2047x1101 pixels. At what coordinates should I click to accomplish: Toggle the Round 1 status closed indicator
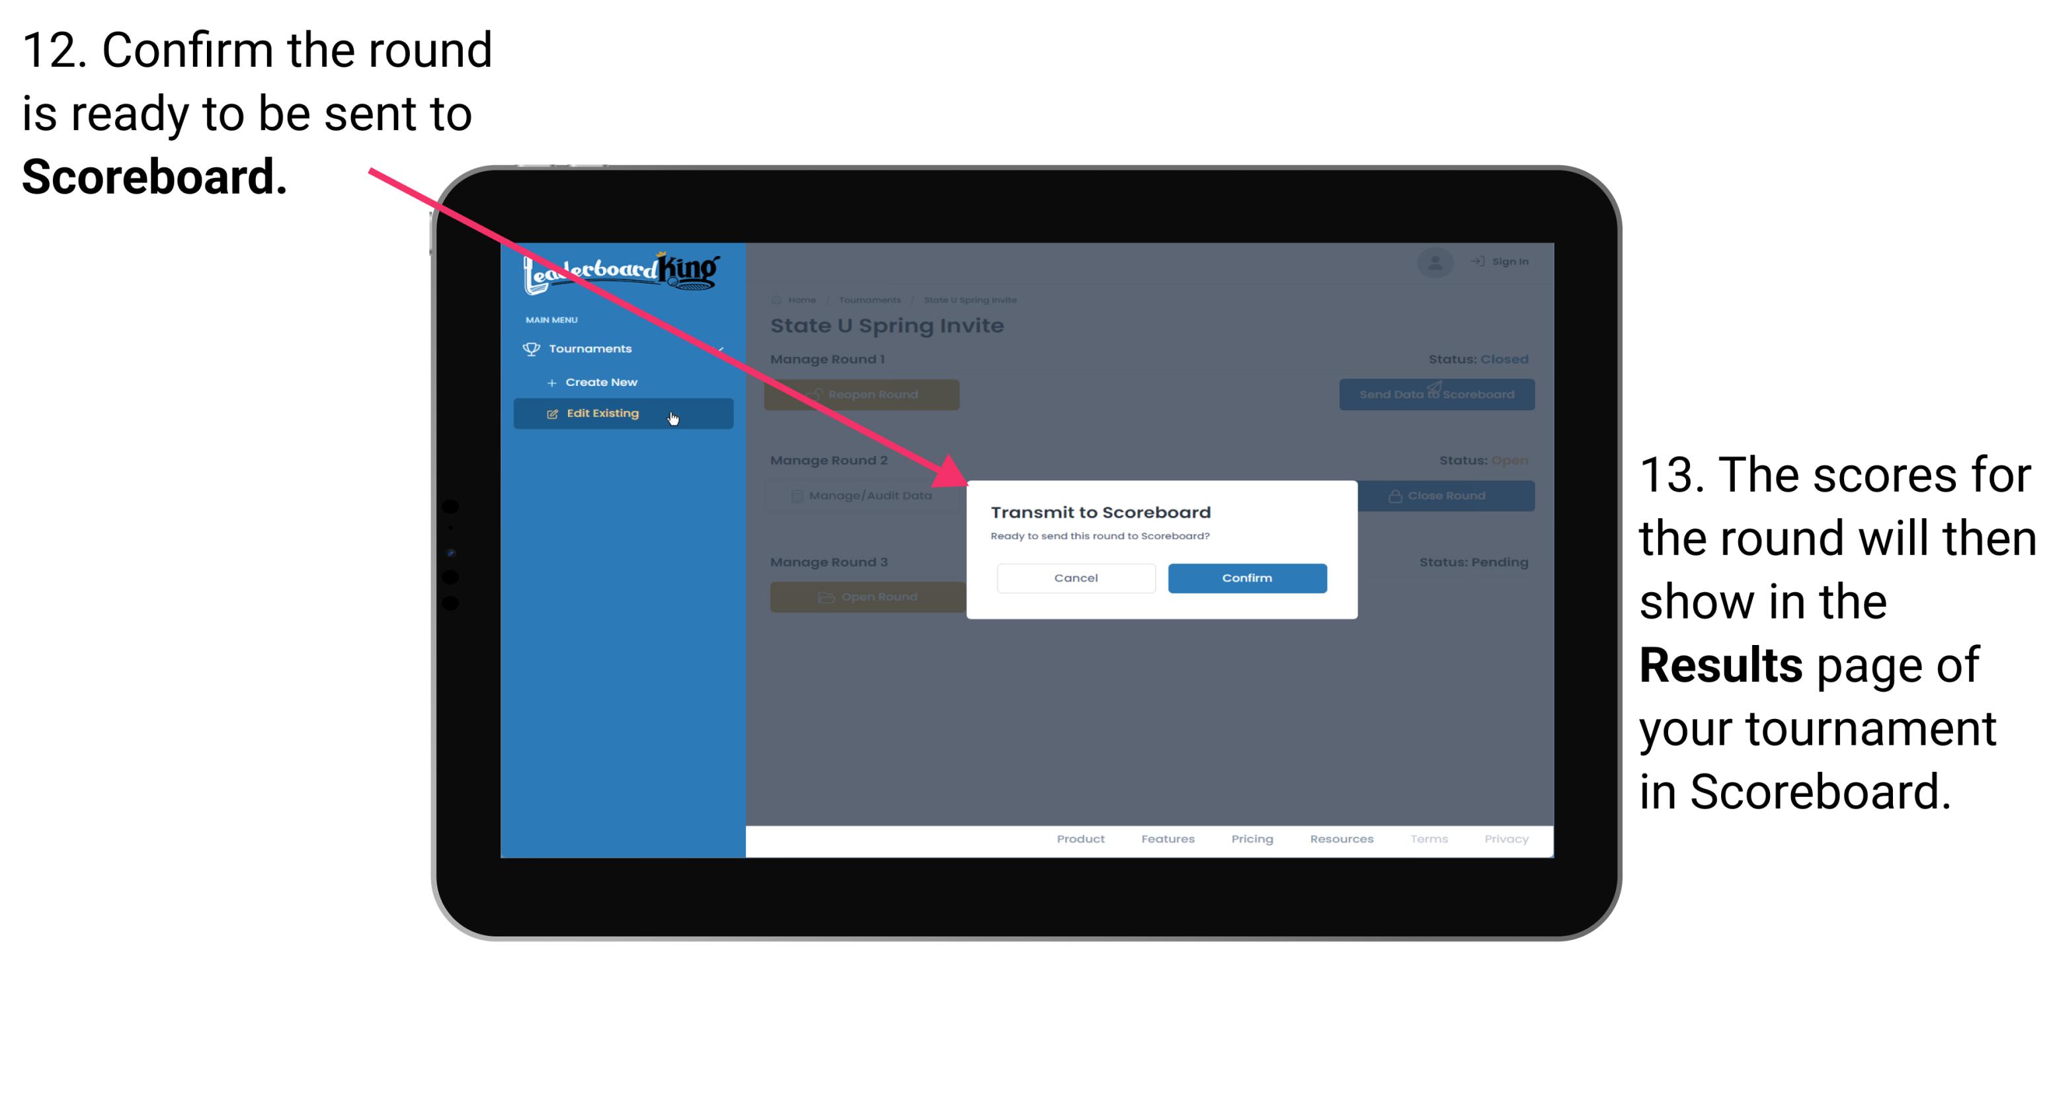click(x=1504, y=358)
